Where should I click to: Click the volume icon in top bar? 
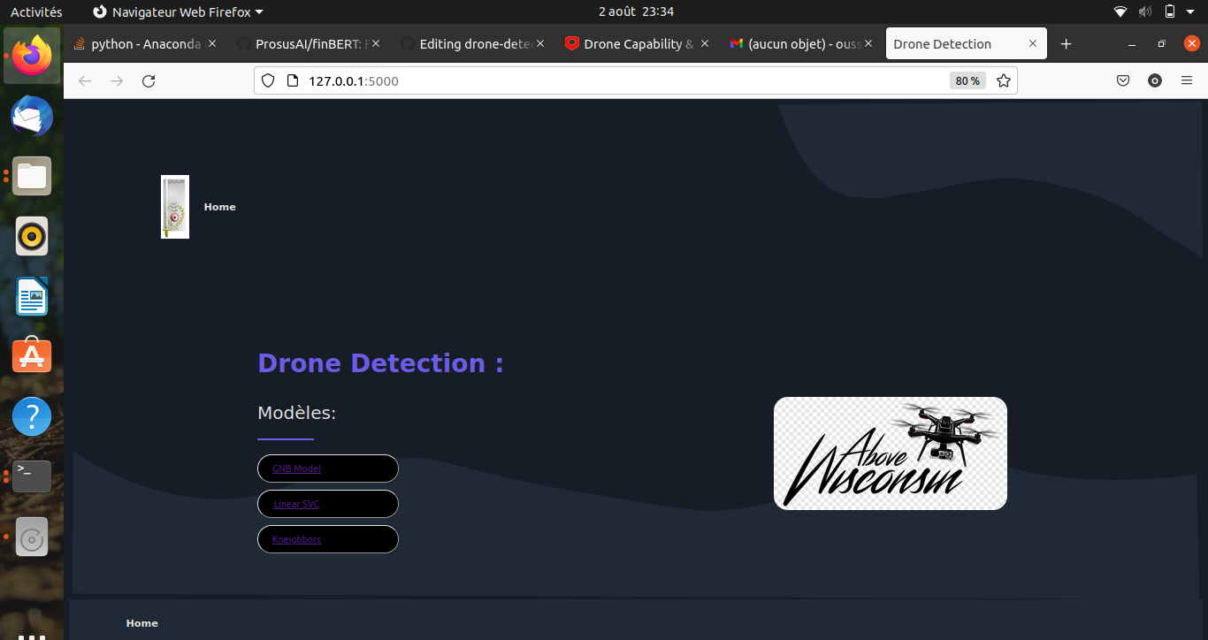(1145, 11)
